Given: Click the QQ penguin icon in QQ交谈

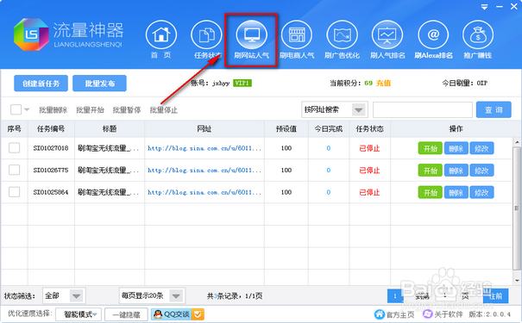Looking at the screenshot, I should 158,314.
